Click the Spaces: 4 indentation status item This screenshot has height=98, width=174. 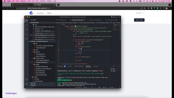pyautogui.click(x=86, y=87)
